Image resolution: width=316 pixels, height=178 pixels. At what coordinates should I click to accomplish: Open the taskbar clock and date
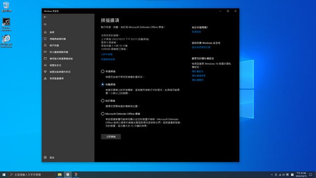click(x=301, y=175)
